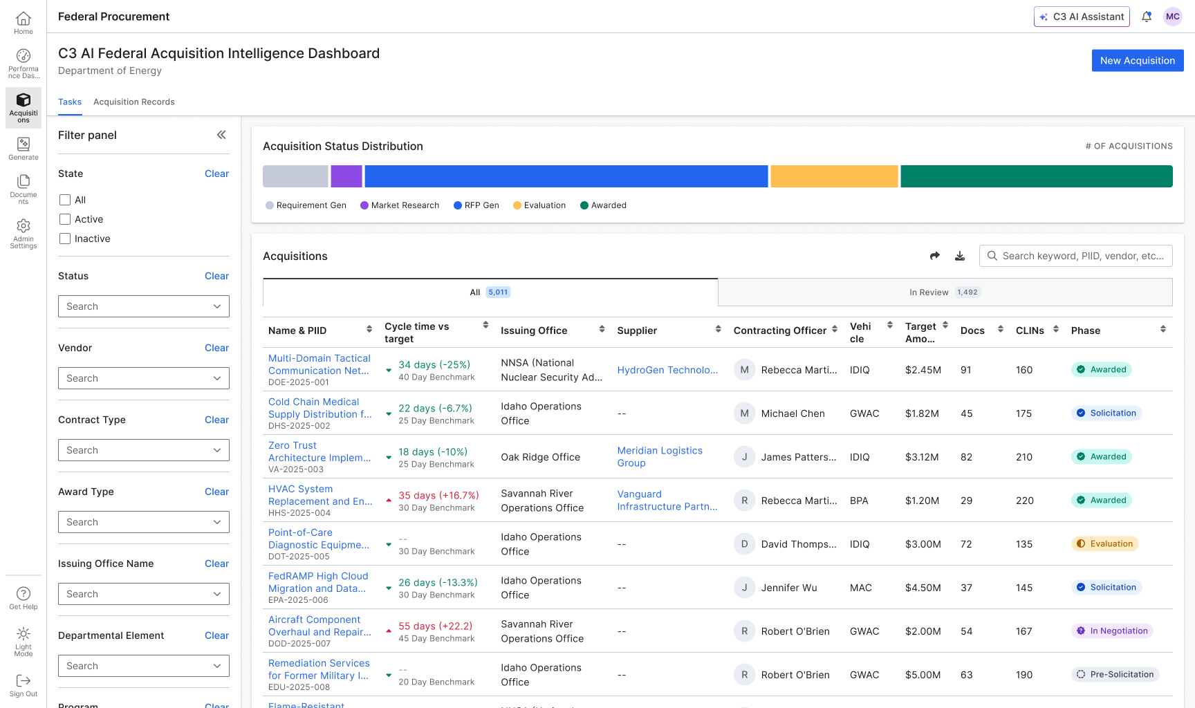
Task: Sort by Target Amount column
Action: 945,325
